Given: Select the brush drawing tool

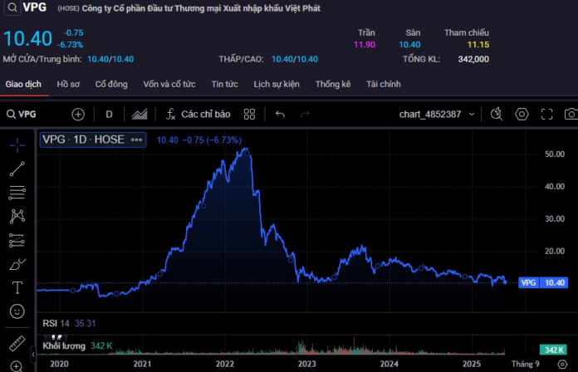Looking at the screenshot, I should tap(17, 264).
